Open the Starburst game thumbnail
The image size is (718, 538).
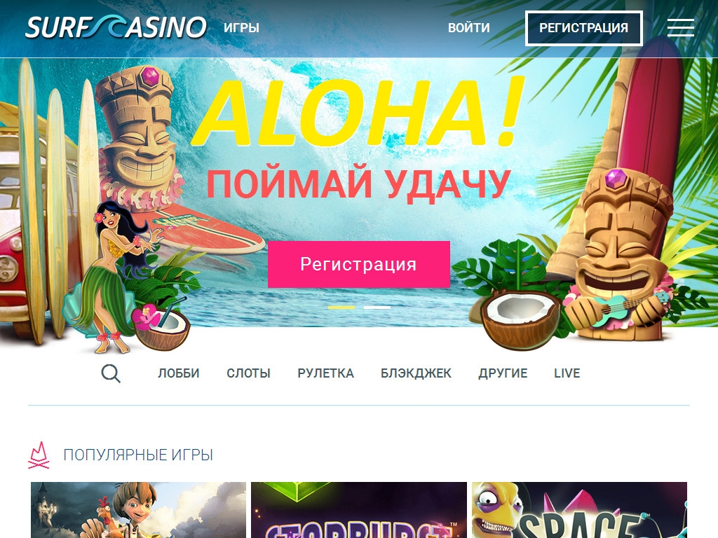pyautogui.click(x=359, y=510)
